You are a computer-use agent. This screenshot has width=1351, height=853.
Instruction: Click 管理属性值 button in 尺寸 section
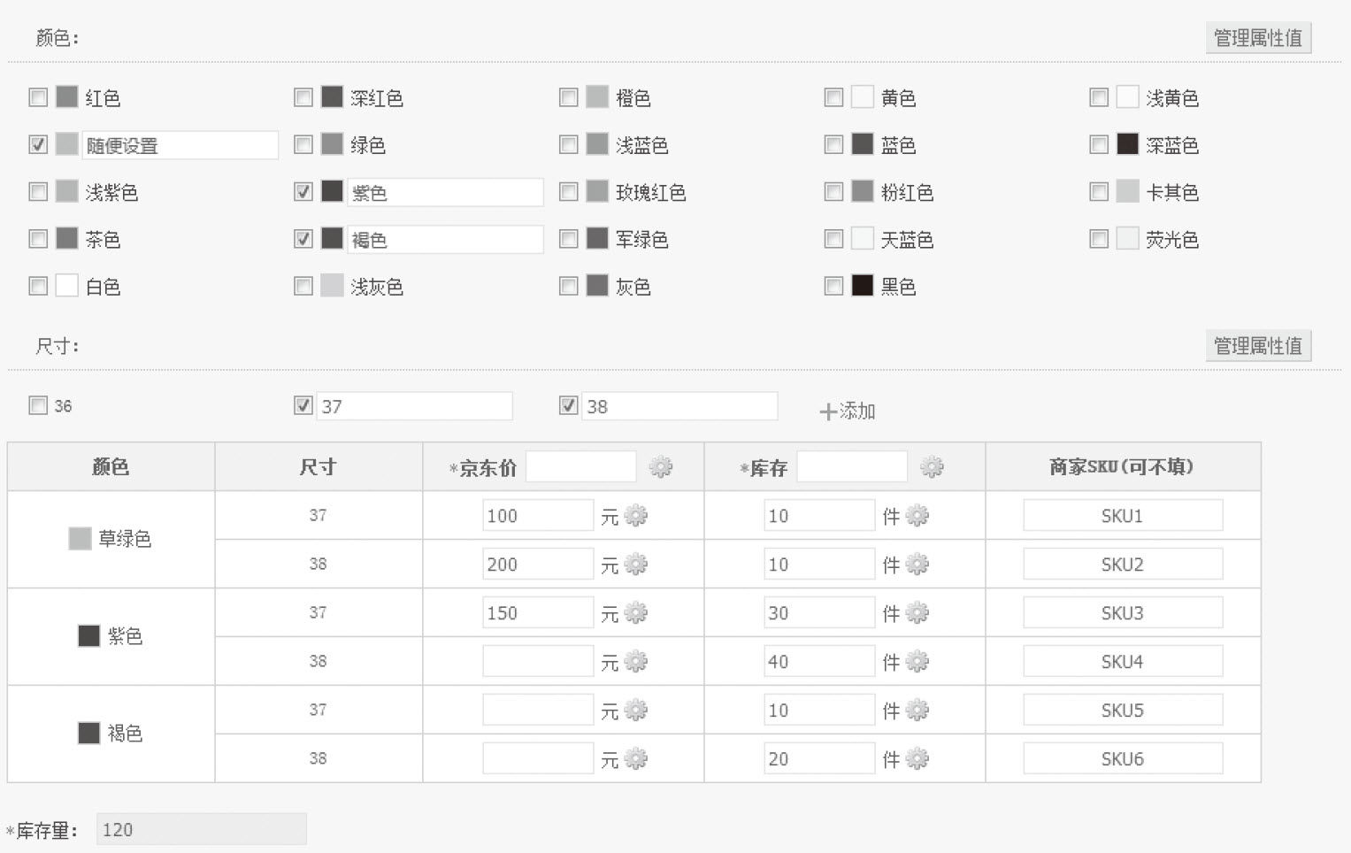click(x=1258, y=346)
